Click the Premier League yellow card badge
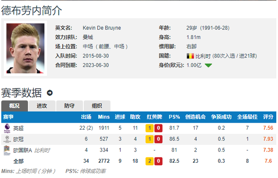This screenshot has width=278, height=178. click(149, 128)
